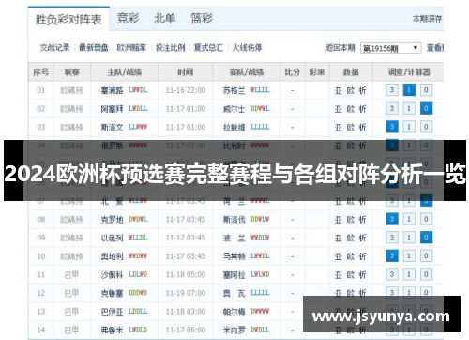Image resolution: width=469 pixels, height=340 pixels.
Task: Toggle the 0 option in row 09
Action: (x=426, y=238)
